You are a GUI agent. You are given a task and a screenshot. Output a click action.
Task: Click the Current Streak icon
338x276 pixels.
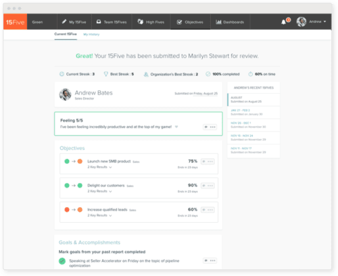(62, 74)
